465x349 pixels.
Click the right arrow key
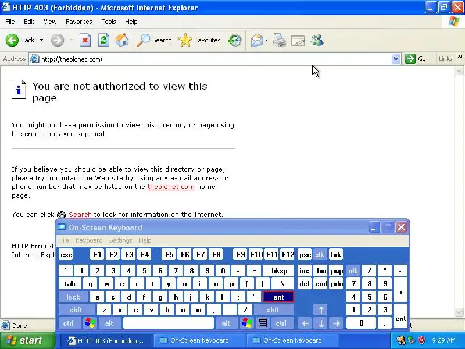(337, 323)
